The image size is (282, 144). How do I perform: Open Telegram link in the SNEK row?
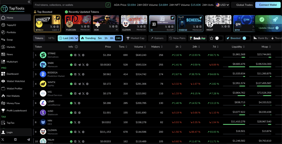(79, 65)
